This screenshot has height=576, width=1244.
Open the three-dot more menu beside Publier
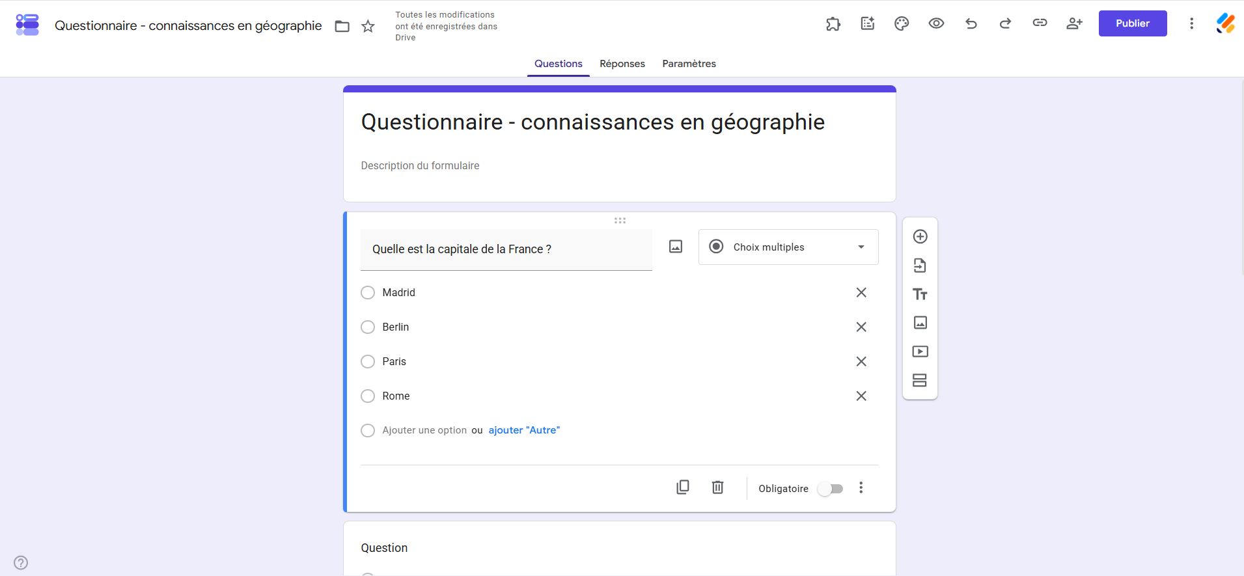pos(1191,24)
